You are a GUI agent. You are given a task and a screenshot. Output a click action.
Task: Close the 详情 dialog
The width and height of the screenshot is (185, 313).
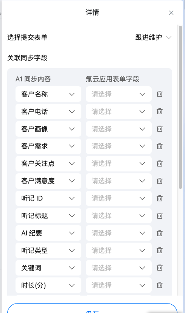(171, 13)
